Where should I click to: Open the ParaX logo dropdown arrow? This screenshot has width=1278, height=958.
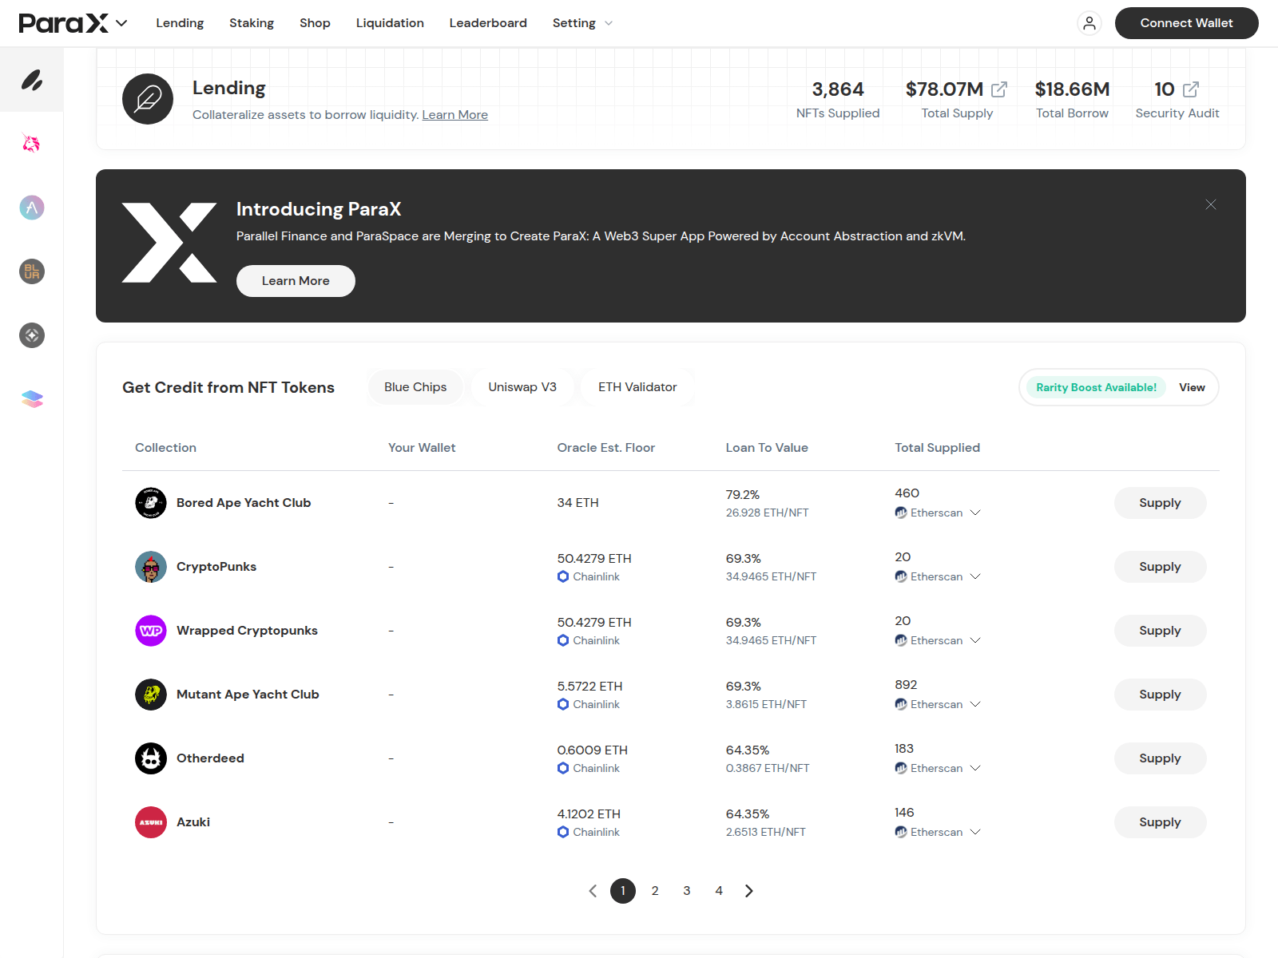(121, 23)
